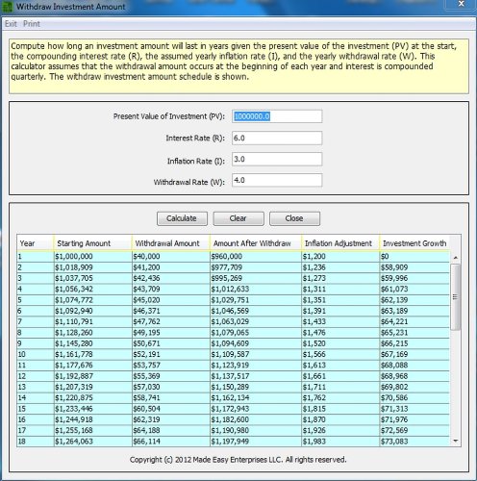Click the table scrollbar up arrow
Image resolution: width=477 pixels, height=481 pixels.
click(x=456, y=257)
